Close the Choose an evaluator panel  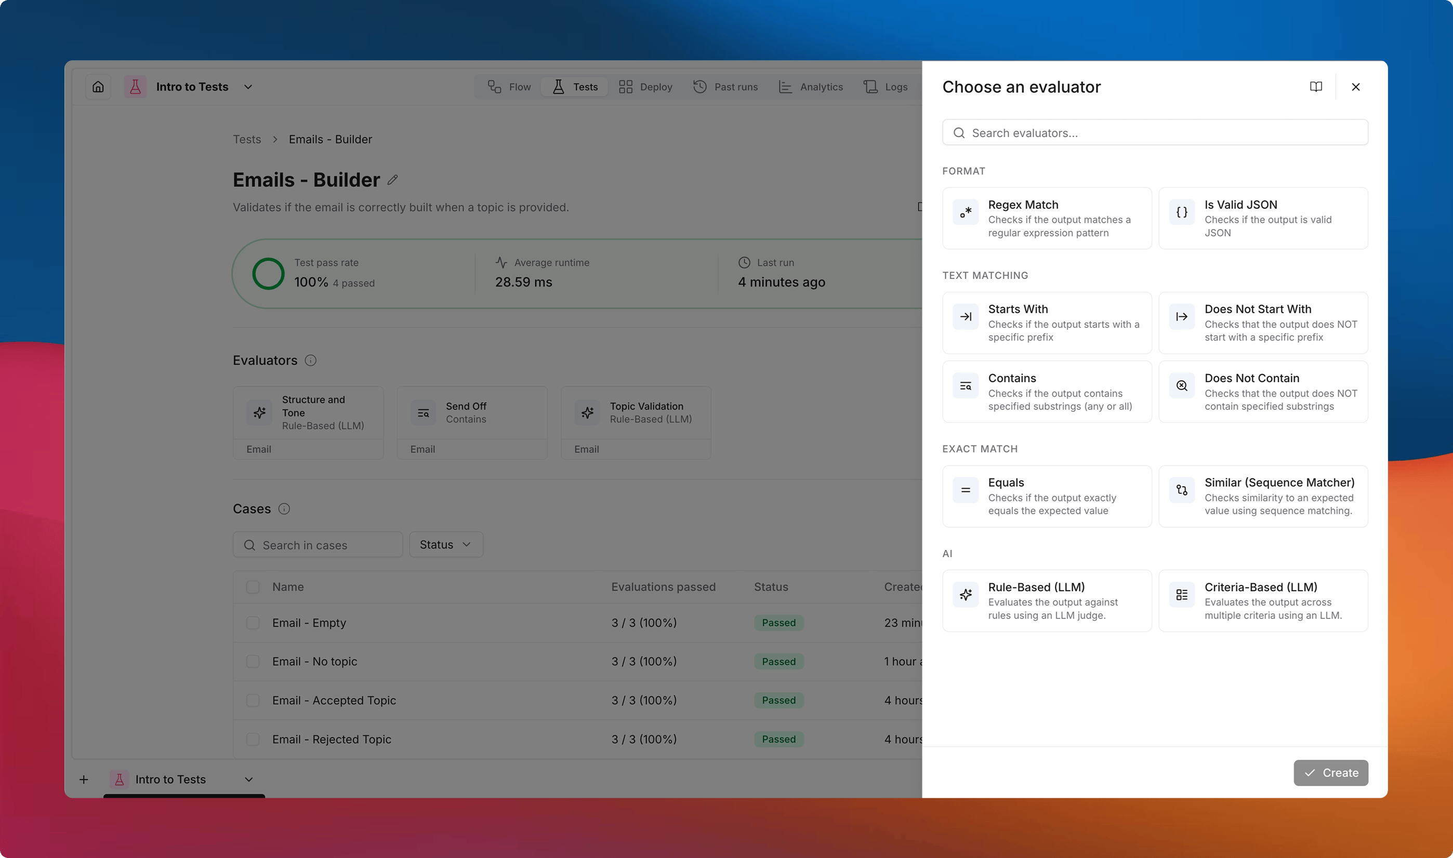click(x=1356, y=87)
